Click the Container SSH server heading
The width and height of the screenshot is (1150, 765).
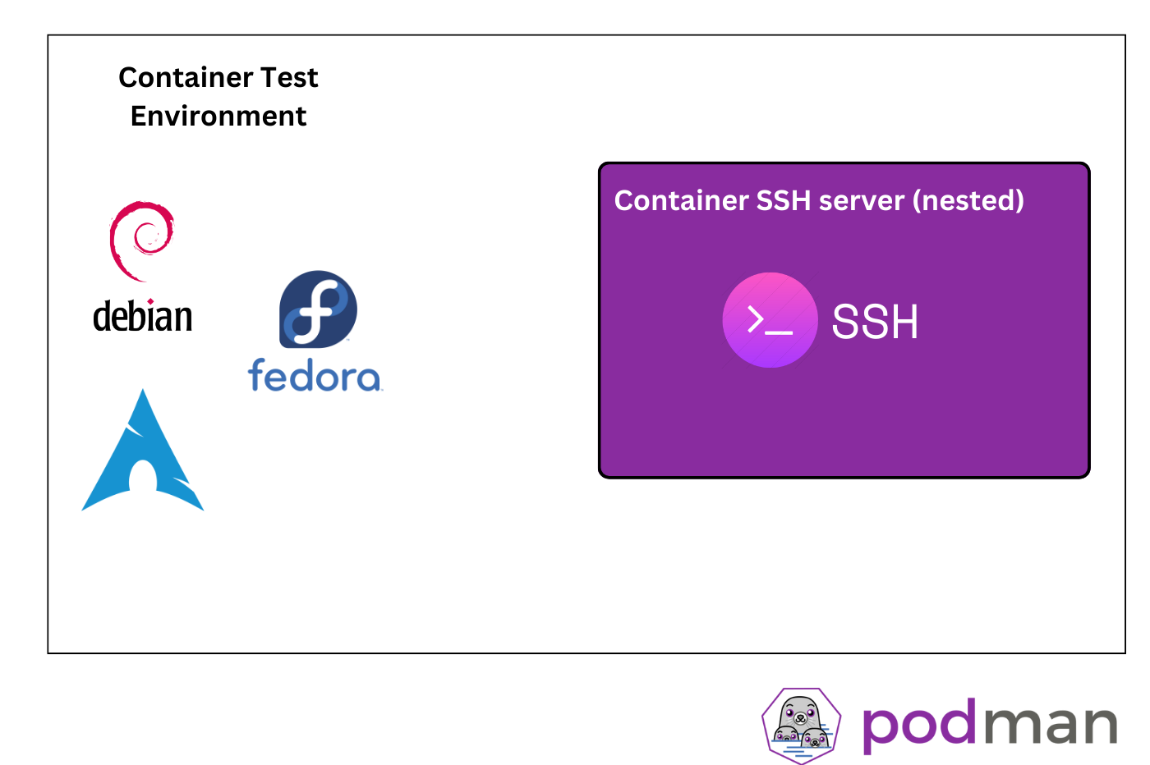tap(819, 200)
